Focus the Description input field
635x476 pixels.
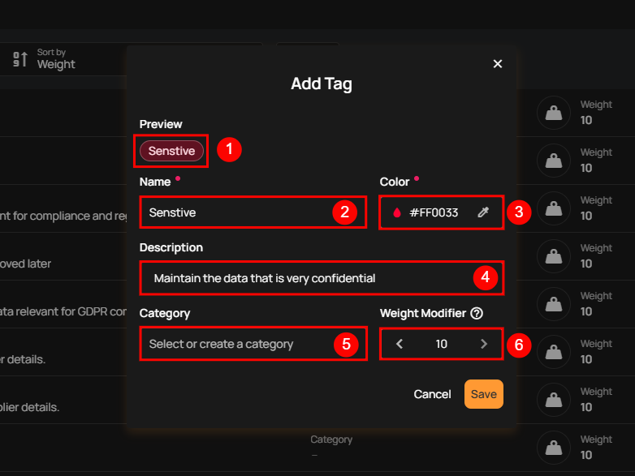click(x=322, y=278)
